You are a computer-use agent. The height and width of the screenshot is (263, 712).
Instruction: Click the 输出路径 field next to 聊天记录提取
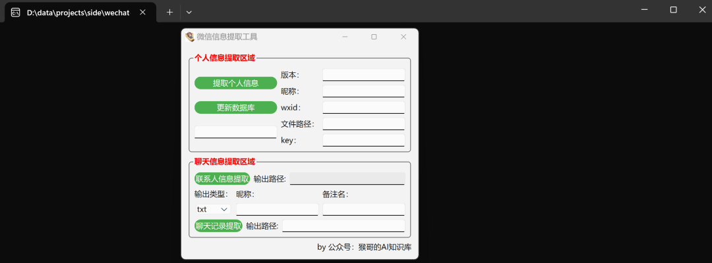click(x=343, y=226)
